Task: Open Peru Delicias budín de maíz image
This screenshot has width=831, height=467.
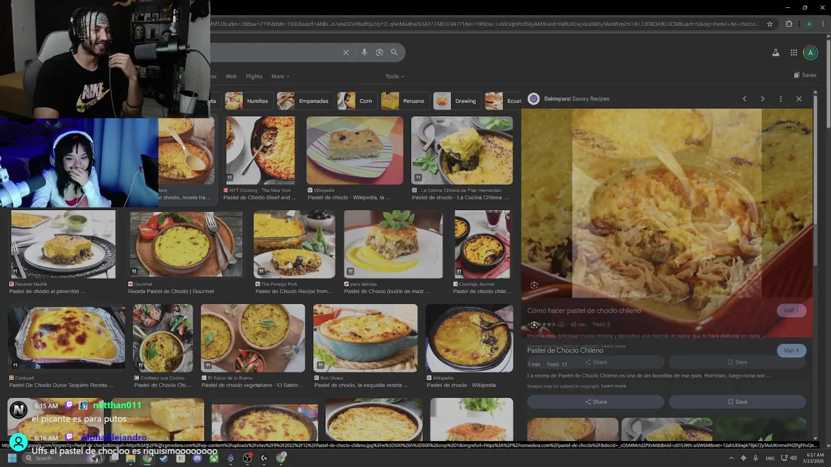Action: pyautogui.click(x=393, y=244)
